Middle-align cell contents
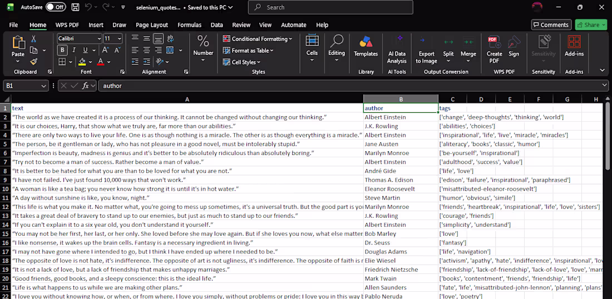The height and width of the screenshot is (299, 612). [146, 38]
